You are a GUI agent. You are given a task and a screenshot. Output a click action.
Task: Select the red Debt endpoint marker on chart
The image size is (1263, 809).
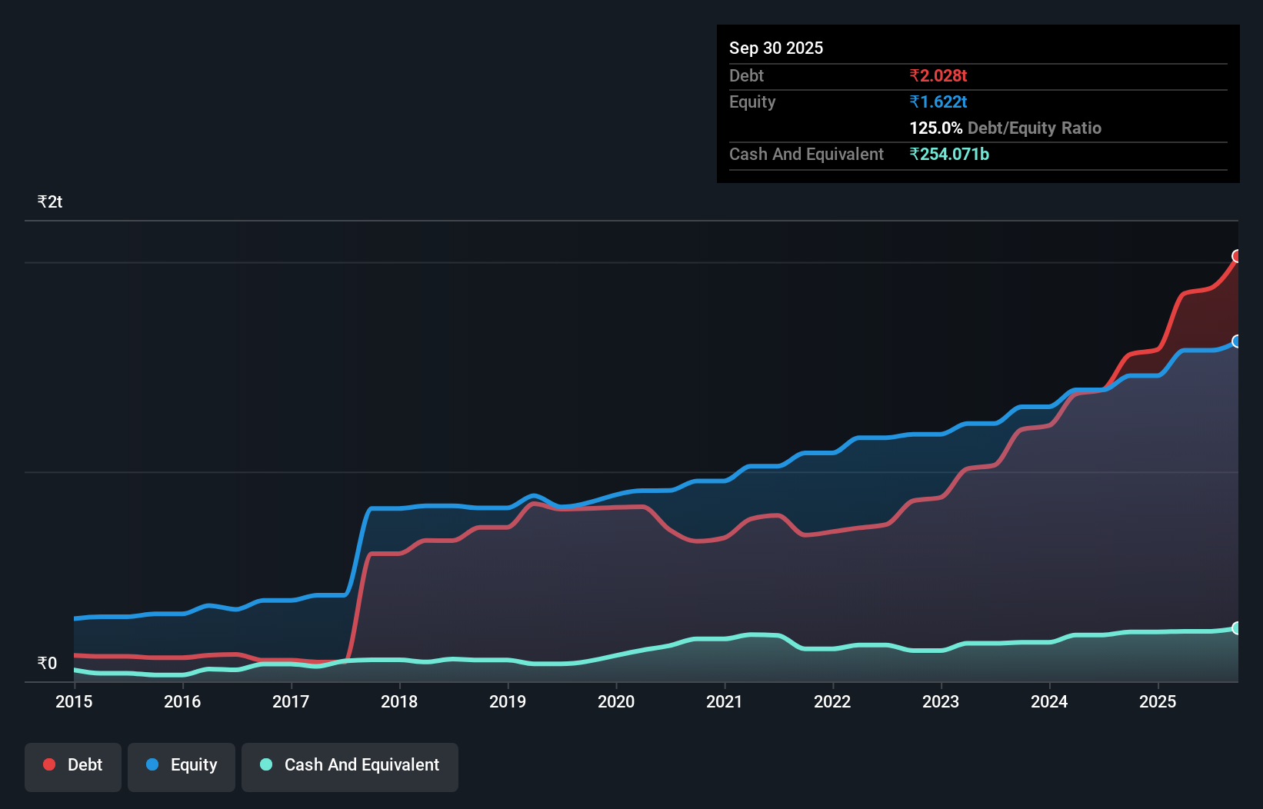tap(1237, 256)
